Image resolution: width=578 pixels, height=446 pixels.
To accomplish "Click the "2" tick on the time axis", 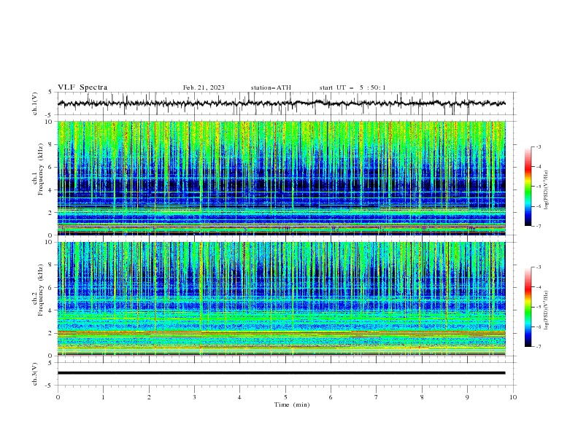I will point(149,397).
